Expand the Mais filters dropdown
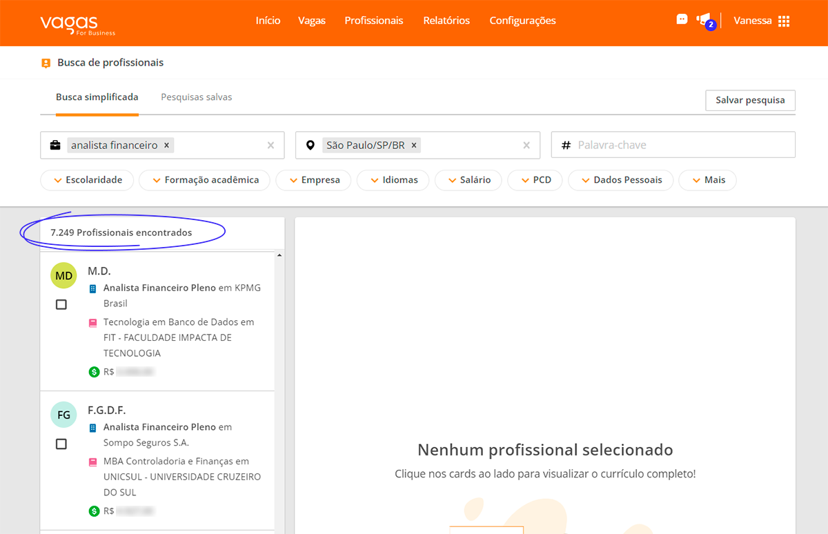828x534 pixels. (x=708, y=180)
